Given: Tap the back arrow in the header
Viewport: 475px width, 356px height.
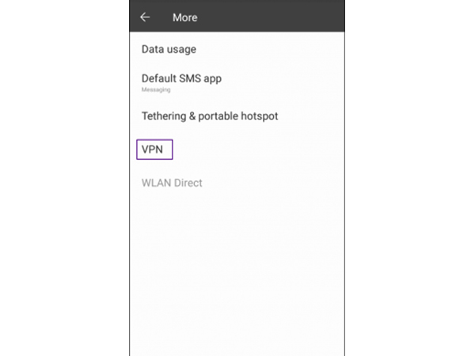Looking at the screenshot, I should (145, 17).
